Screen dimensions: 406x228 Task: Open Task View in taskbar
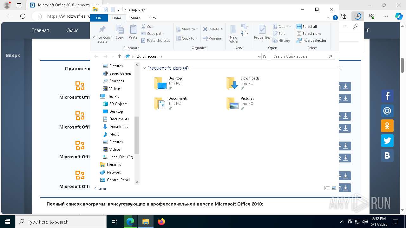click(x=114, y=222)
